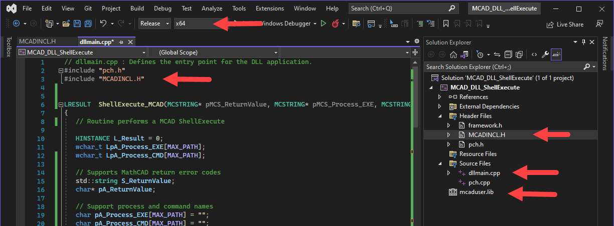Viewport: 614px width, 226px height.
Task: Select mcaduser.lib in Solution Explorer
Action: click(x=477, y=192)
